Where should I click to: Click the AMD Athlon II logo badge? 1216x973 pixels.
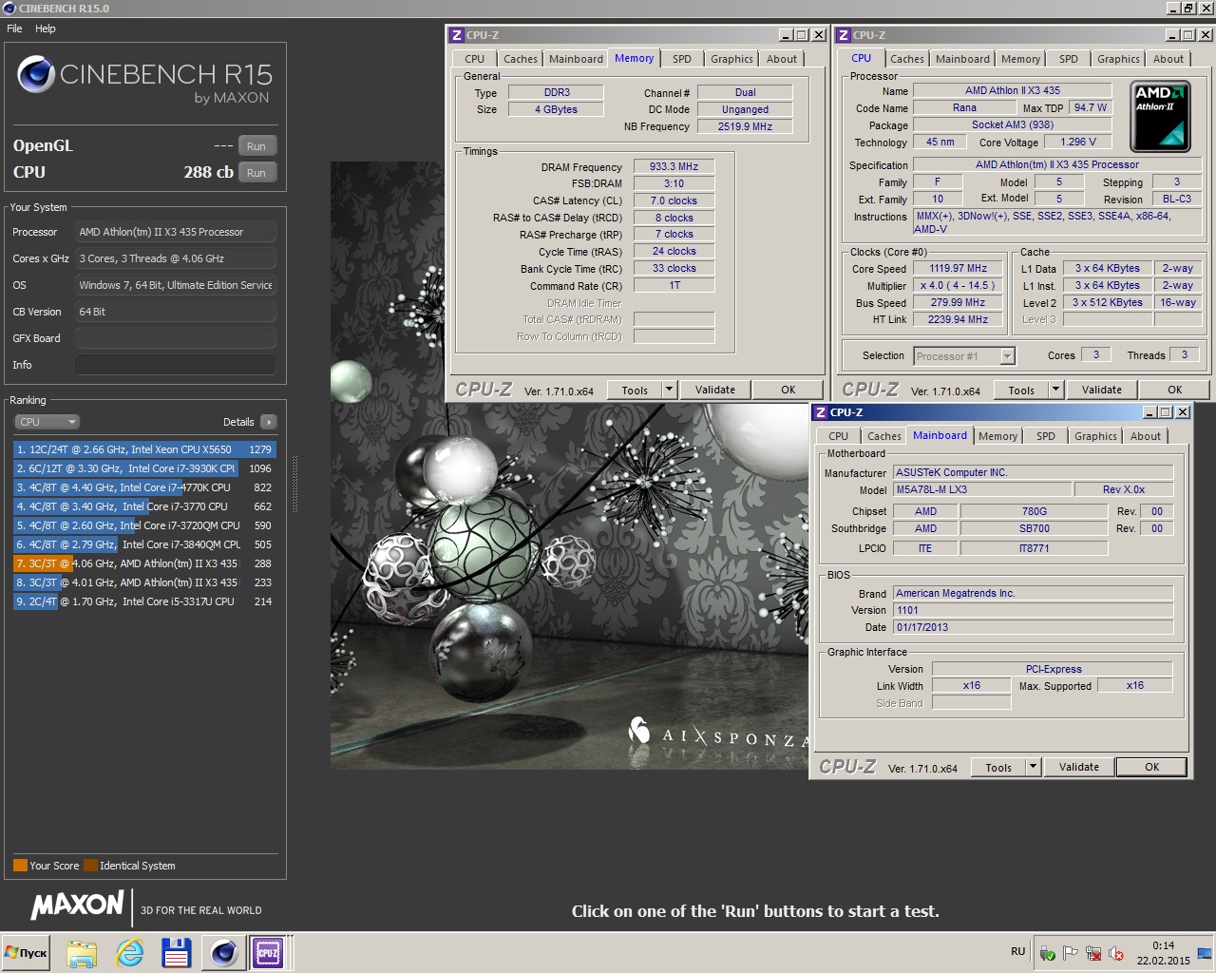[x=1162, y=117]
